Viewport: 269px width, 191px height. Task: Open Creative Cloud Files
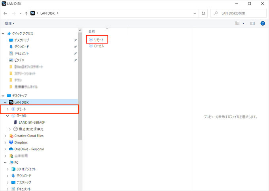coord(29,136)
